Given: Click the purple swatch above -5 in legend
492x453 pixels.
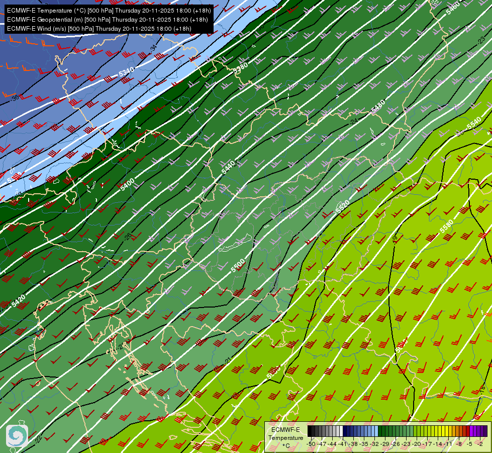Looking at the screenshot, I should coord(471,431).
